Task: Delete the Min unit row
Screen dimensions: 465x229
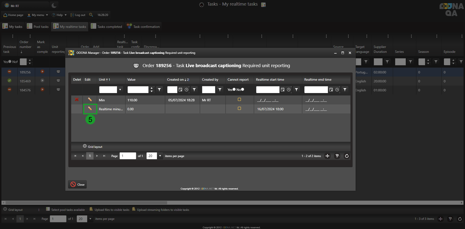Action: point(77,100)
